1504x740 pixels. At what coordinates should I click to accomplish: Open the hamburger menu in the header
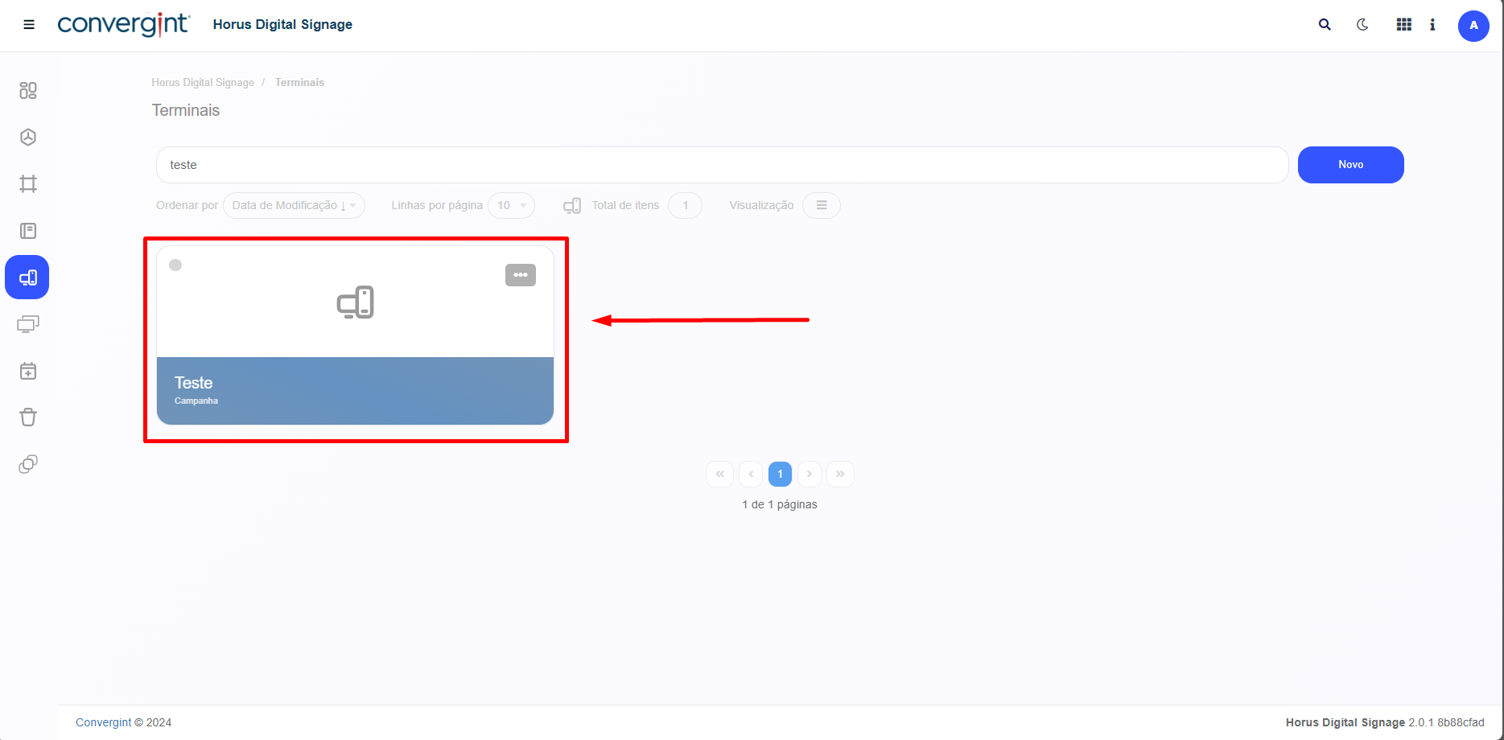tap(29, 25)
